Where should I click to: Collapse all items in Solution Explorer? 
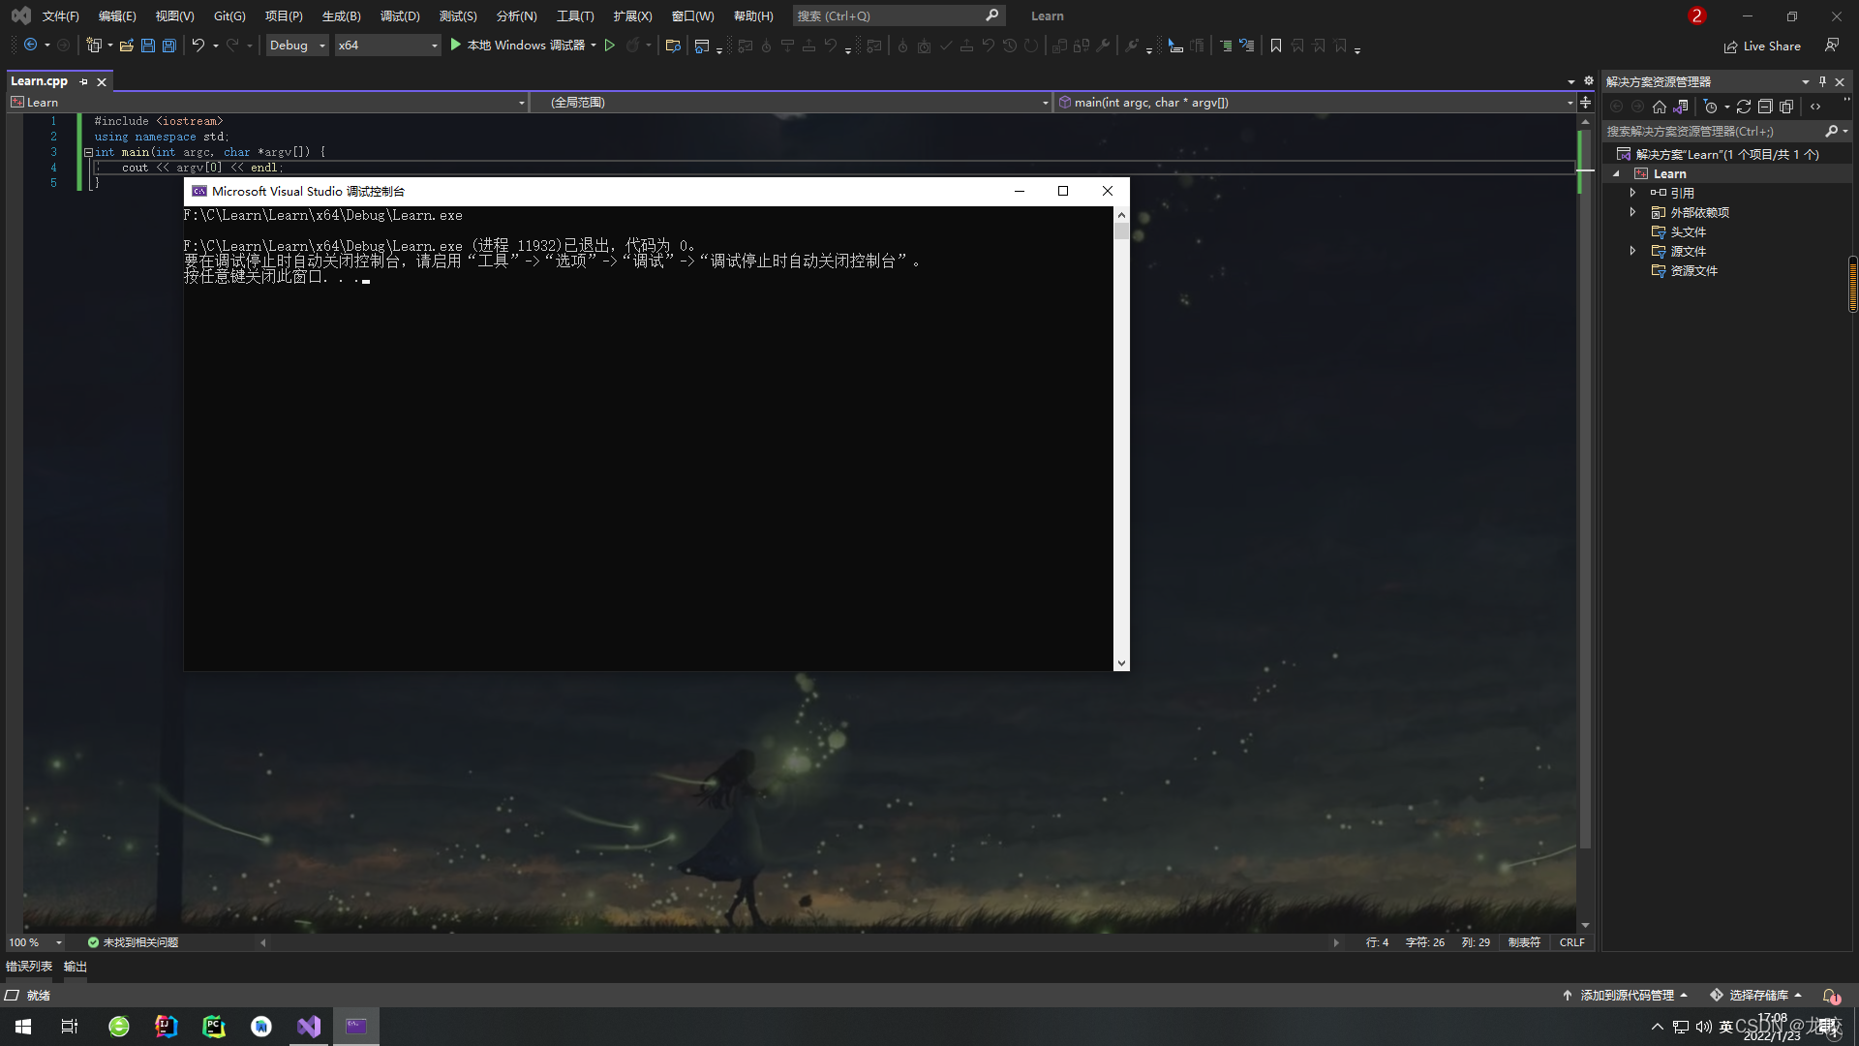1765,107
